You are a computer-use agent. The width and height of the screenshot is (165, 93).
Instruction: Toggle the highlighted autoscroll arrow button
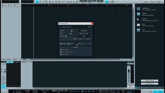tap(107, 2)
